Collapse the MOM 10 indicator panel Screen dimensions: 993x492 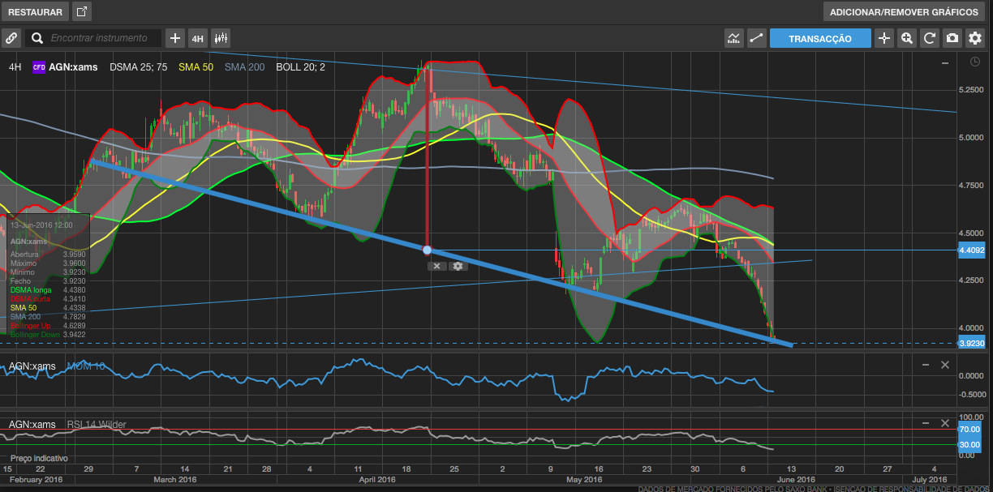926,366
